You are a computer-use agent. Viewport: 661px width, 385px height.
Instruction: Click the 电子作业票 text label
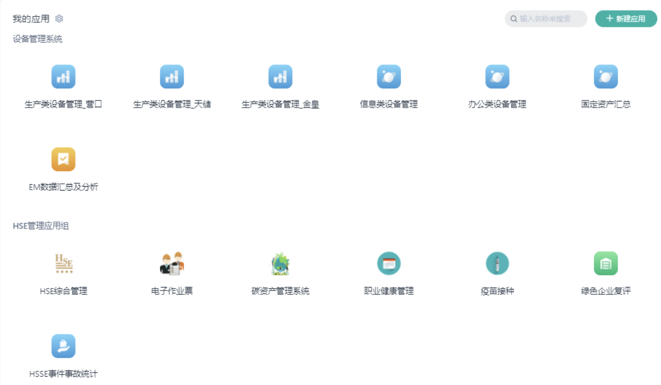click(x=172, y=291)
